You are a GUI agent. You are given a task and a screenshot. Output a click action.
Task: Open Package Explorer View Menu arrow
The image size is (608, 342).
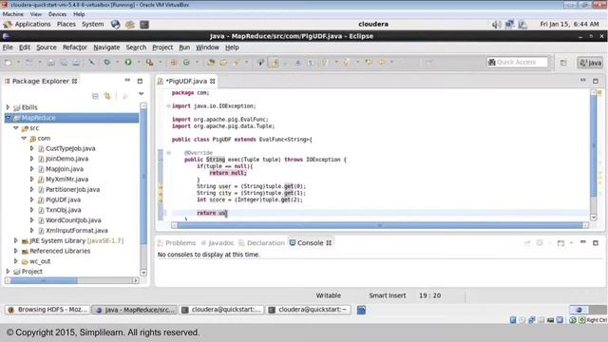click(x=142, y=94)
